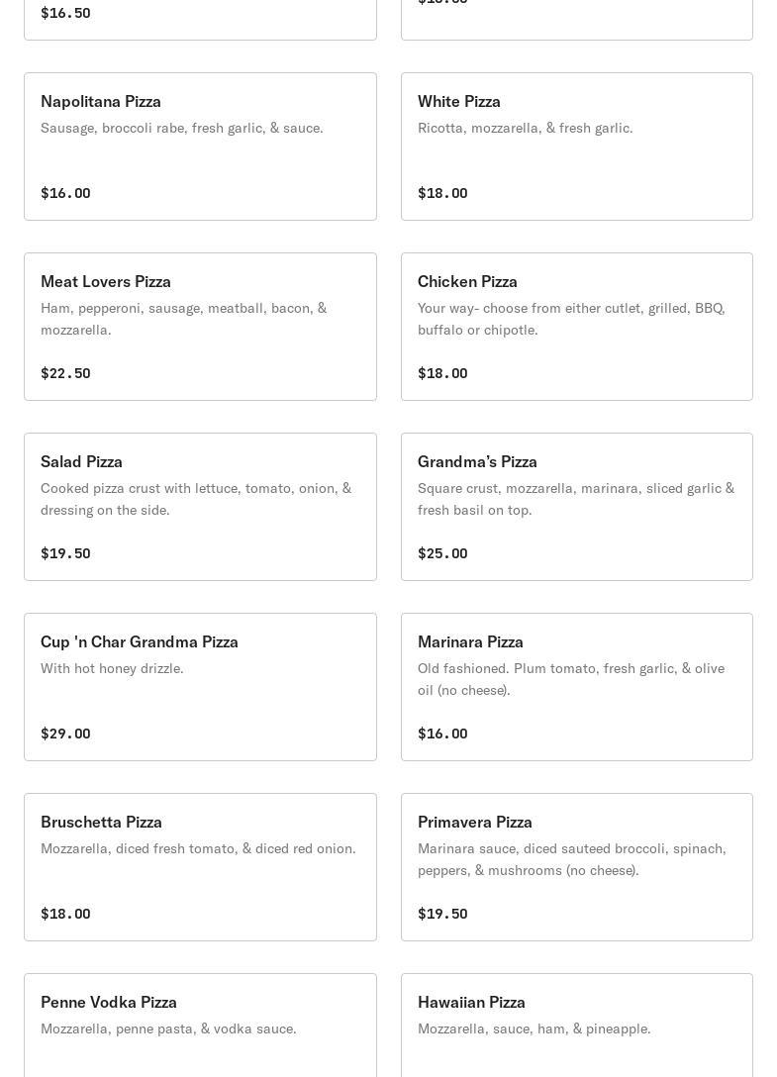Click the $25.00 Grandma's Pizza price

pyautogui.click(x=442, y=553)
